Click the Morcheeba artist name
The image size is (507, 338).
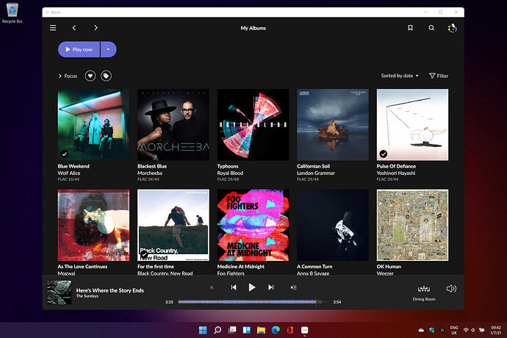pos(150,173)
